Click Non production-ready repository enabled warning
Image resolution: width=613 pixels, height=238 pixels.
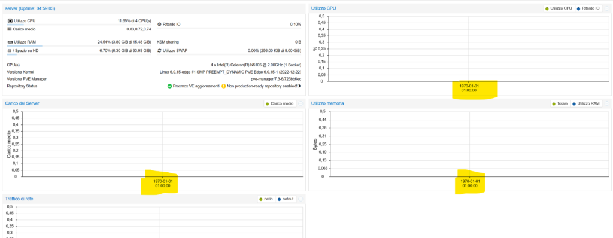(x=262, y=86)
